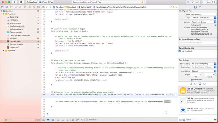Open the Symbol navigator
The image size is (218, 123).
[x=11, y=7]
